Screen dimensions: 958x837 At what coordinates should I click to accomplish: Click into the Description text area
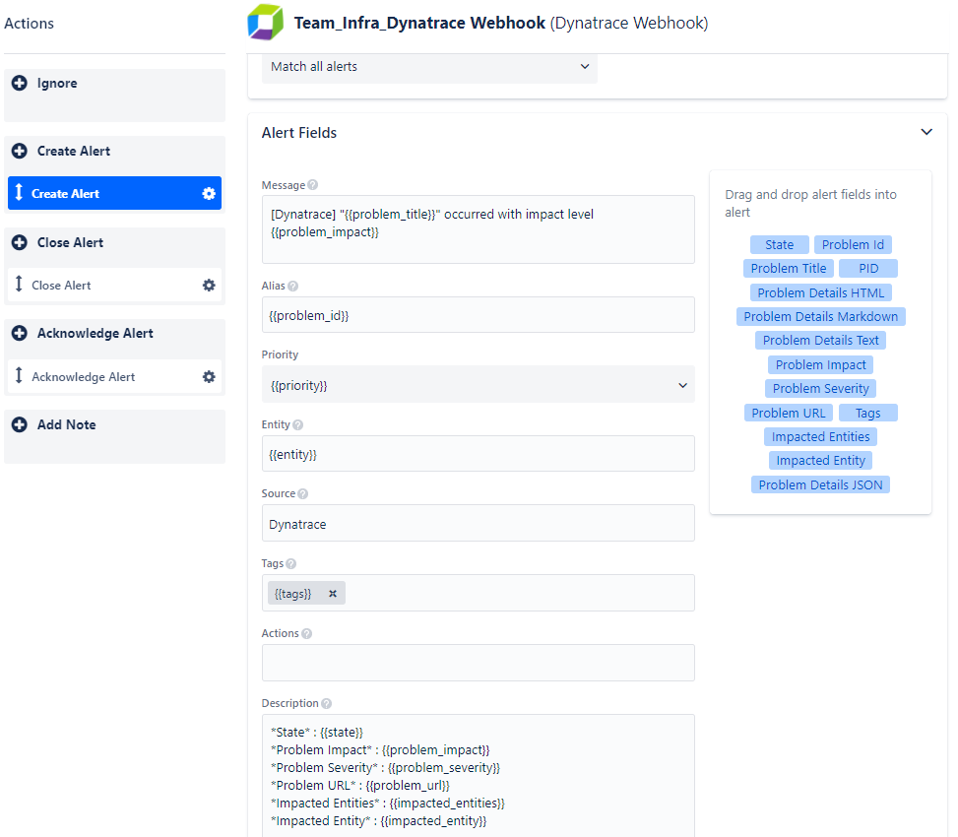[x=479, y=776]
